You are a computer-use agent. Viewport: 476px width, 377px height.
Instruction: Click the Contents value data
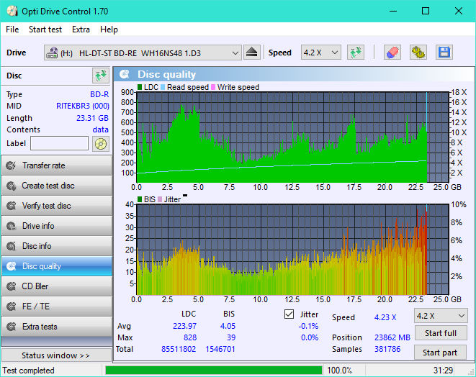(x=101, y=130)
